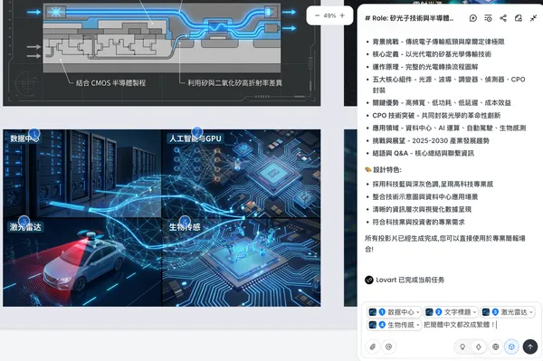Click marker 3 on the 激光雷达 label
543x361 pixels.
pos(24,221)
